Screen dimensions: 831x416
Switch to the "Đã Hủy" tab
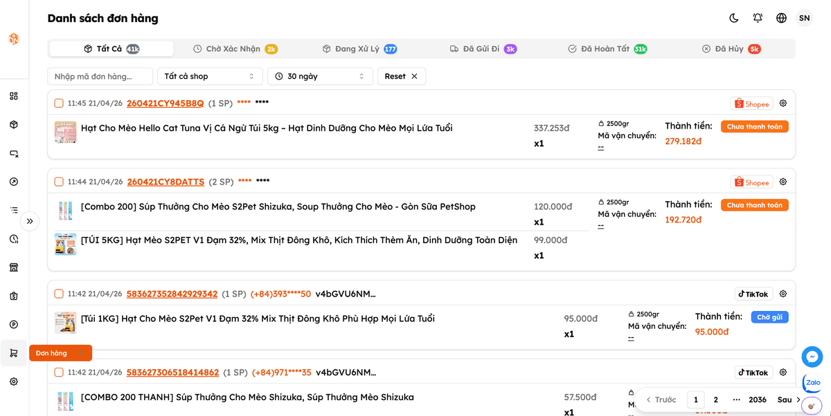coord(731,49)
